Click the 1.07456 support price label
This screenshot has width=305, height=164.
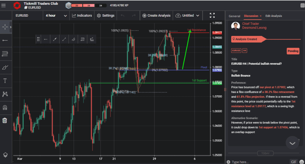(x=217, y=83)
